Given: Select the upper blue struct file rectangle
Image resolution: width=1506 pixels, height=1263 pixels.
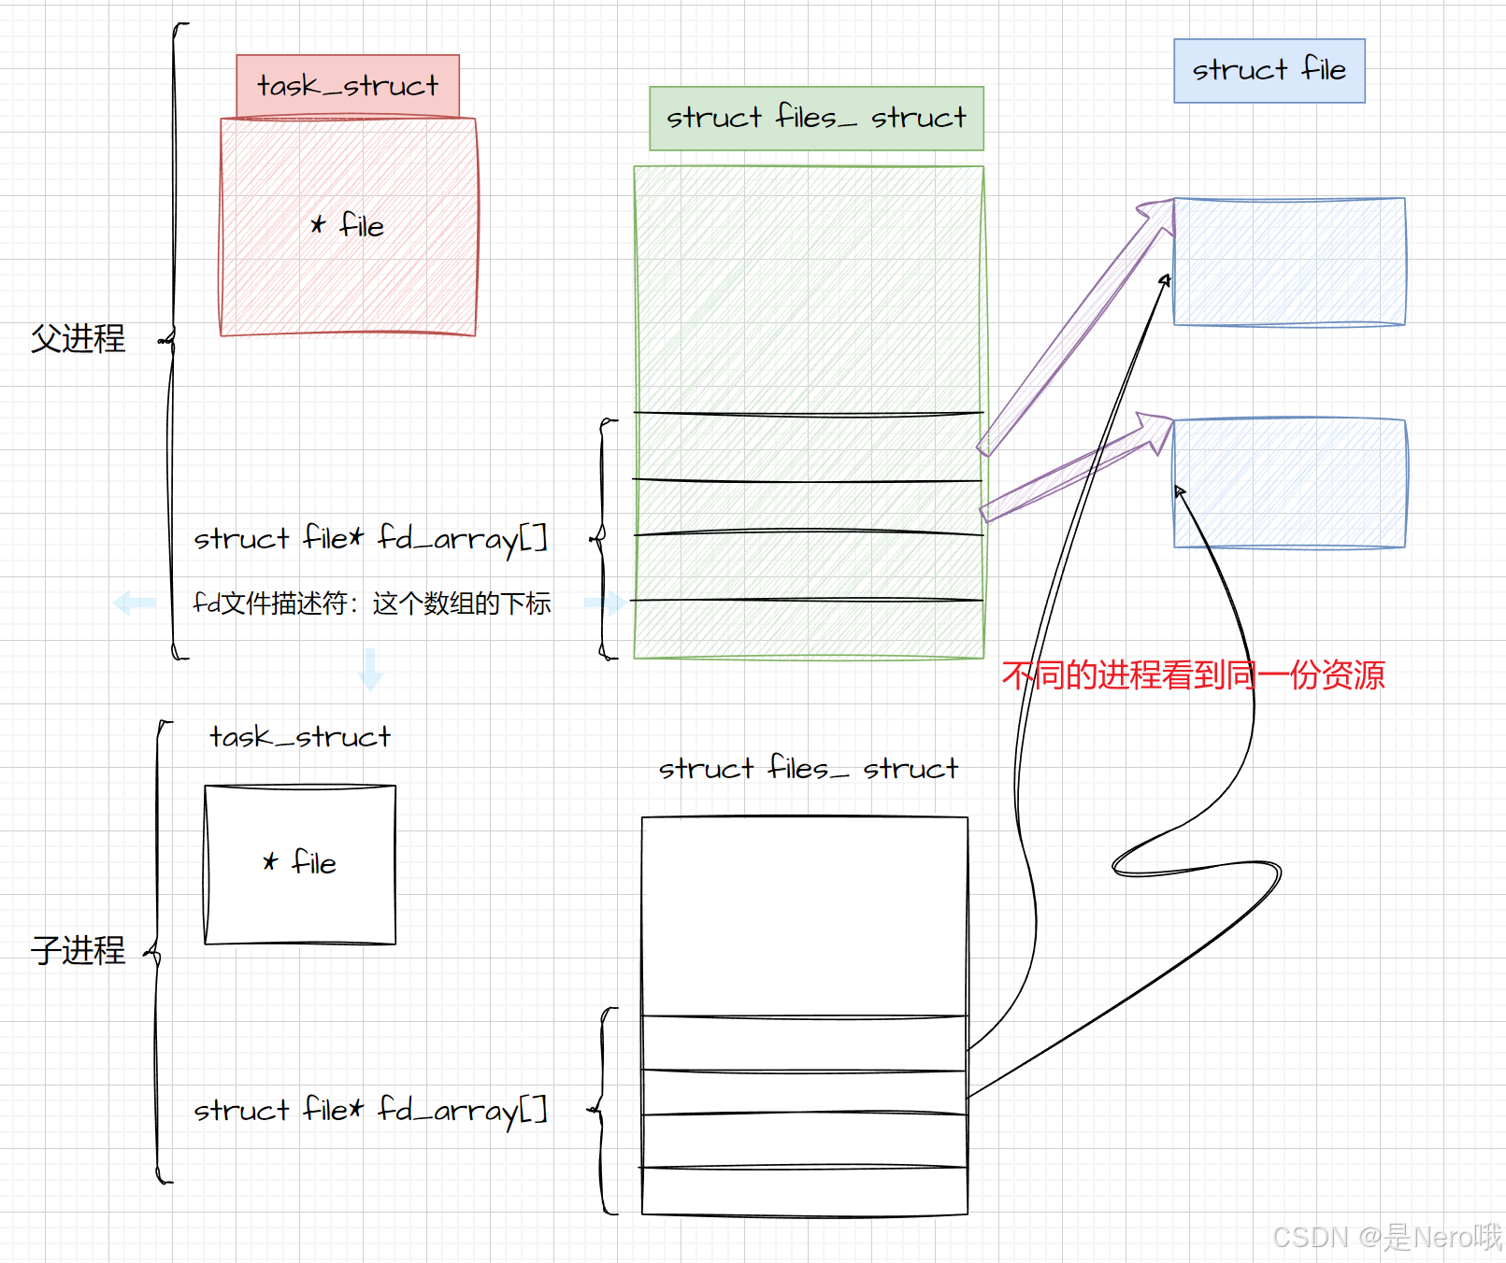Looking at the screenshot, I should tap(1290, 262).
